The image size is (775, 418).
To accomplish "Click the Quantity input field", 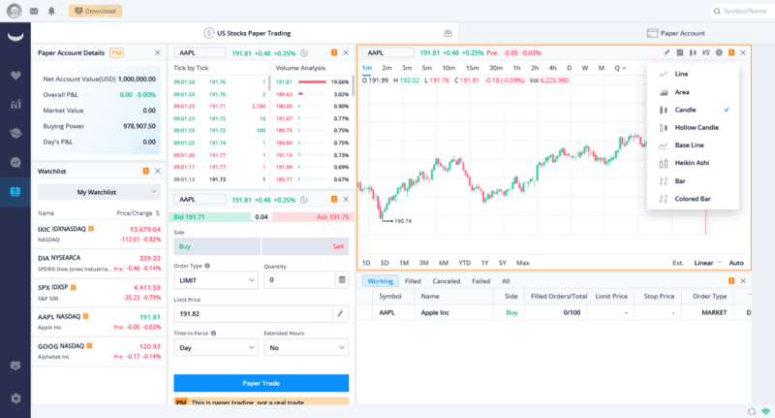I will (299, 280).
